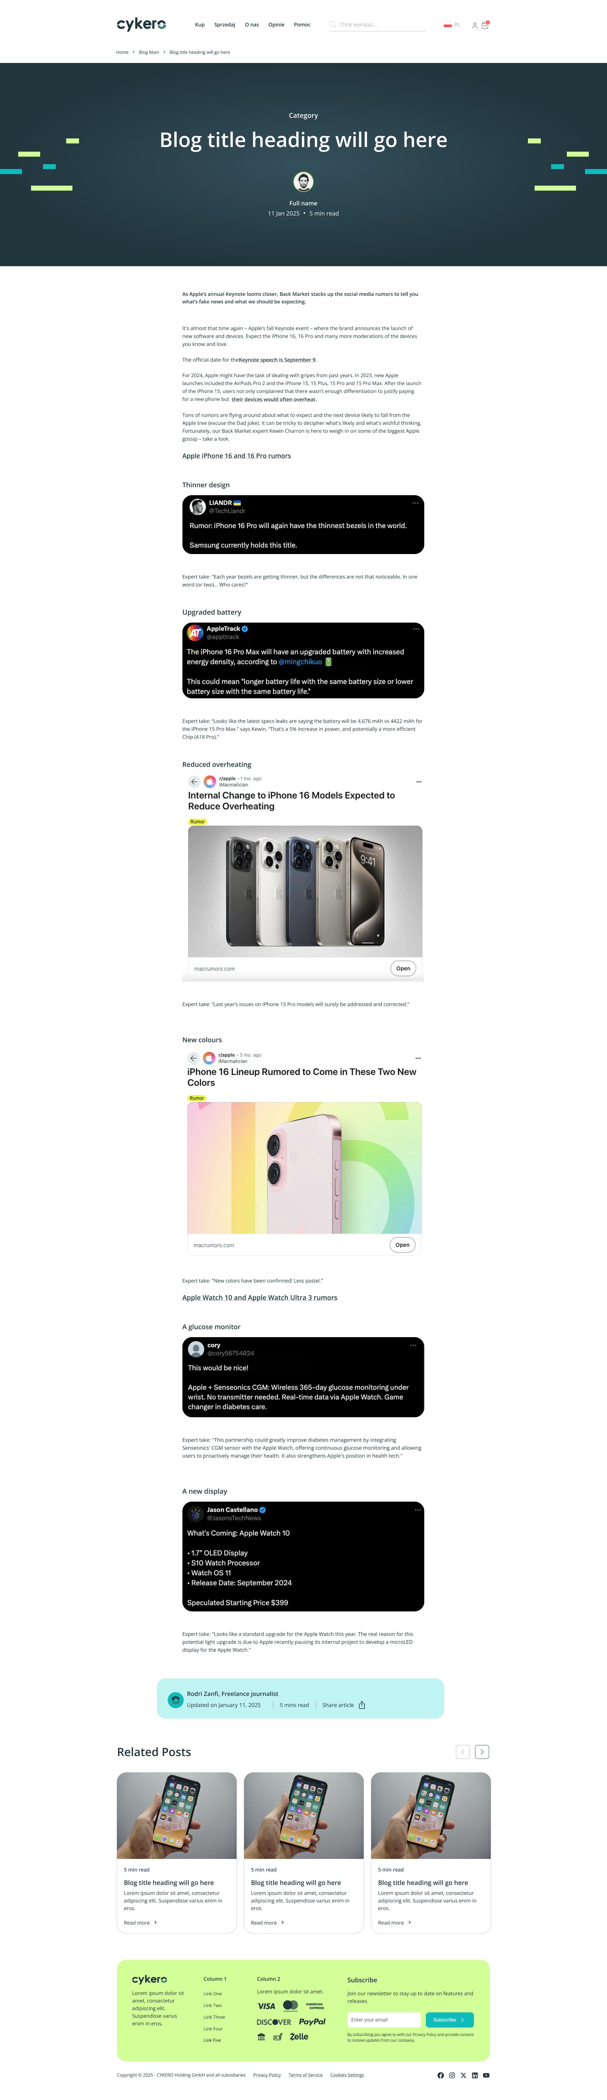607x2100 pixels.
Task: Open the Instagram footer icon
Action: [x=452, y=2075]
